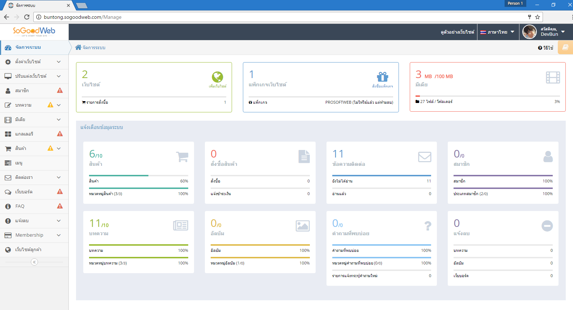Image resolution: width=573 pixels, height=310 pixels.
Task: Click รายการแจ้งกระทู้คำถามใหม่ row
Action: (x=382, y=276)
